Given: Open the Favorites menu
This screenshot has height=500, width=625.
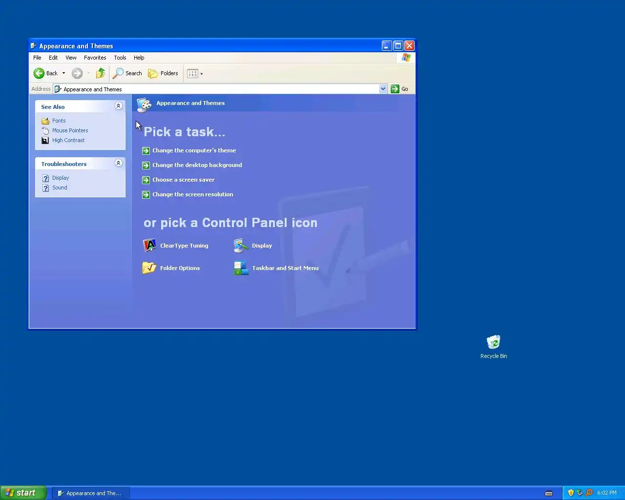Looking at the screenshot, I should point(95,58).
